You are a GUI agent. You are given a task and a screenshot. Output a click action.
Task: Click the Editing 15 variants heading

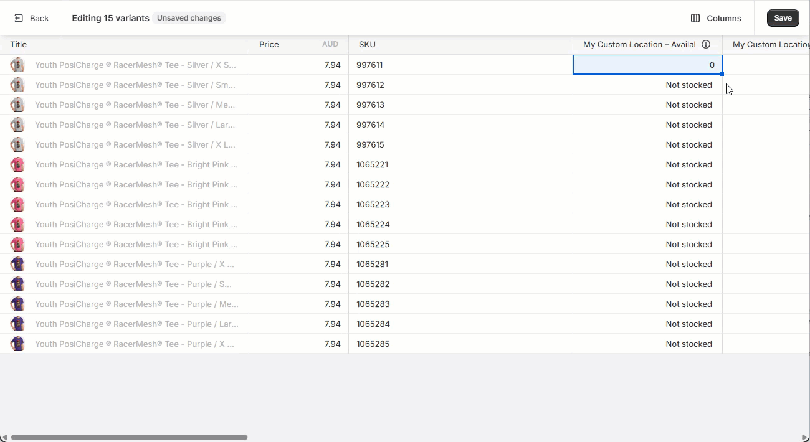[110, 18]
